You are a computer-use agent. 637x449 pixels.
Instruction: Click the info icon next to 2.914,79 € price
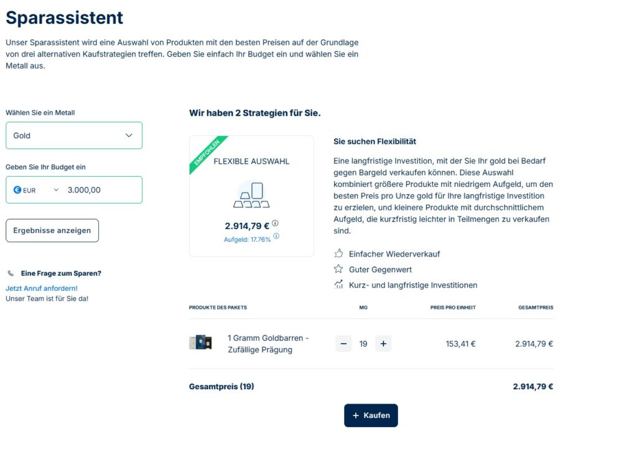pos(275,224)
